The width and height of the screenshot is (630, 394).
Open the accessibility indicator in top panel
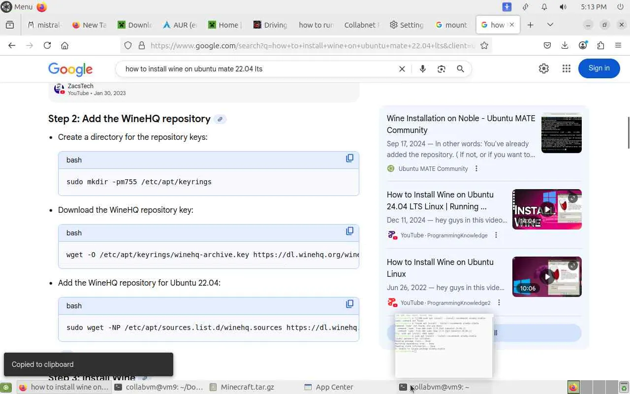click(507, 7)
